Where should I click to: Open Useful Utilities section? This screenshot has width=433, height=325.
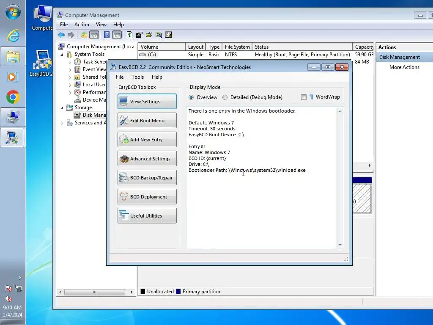coord(147,216)
